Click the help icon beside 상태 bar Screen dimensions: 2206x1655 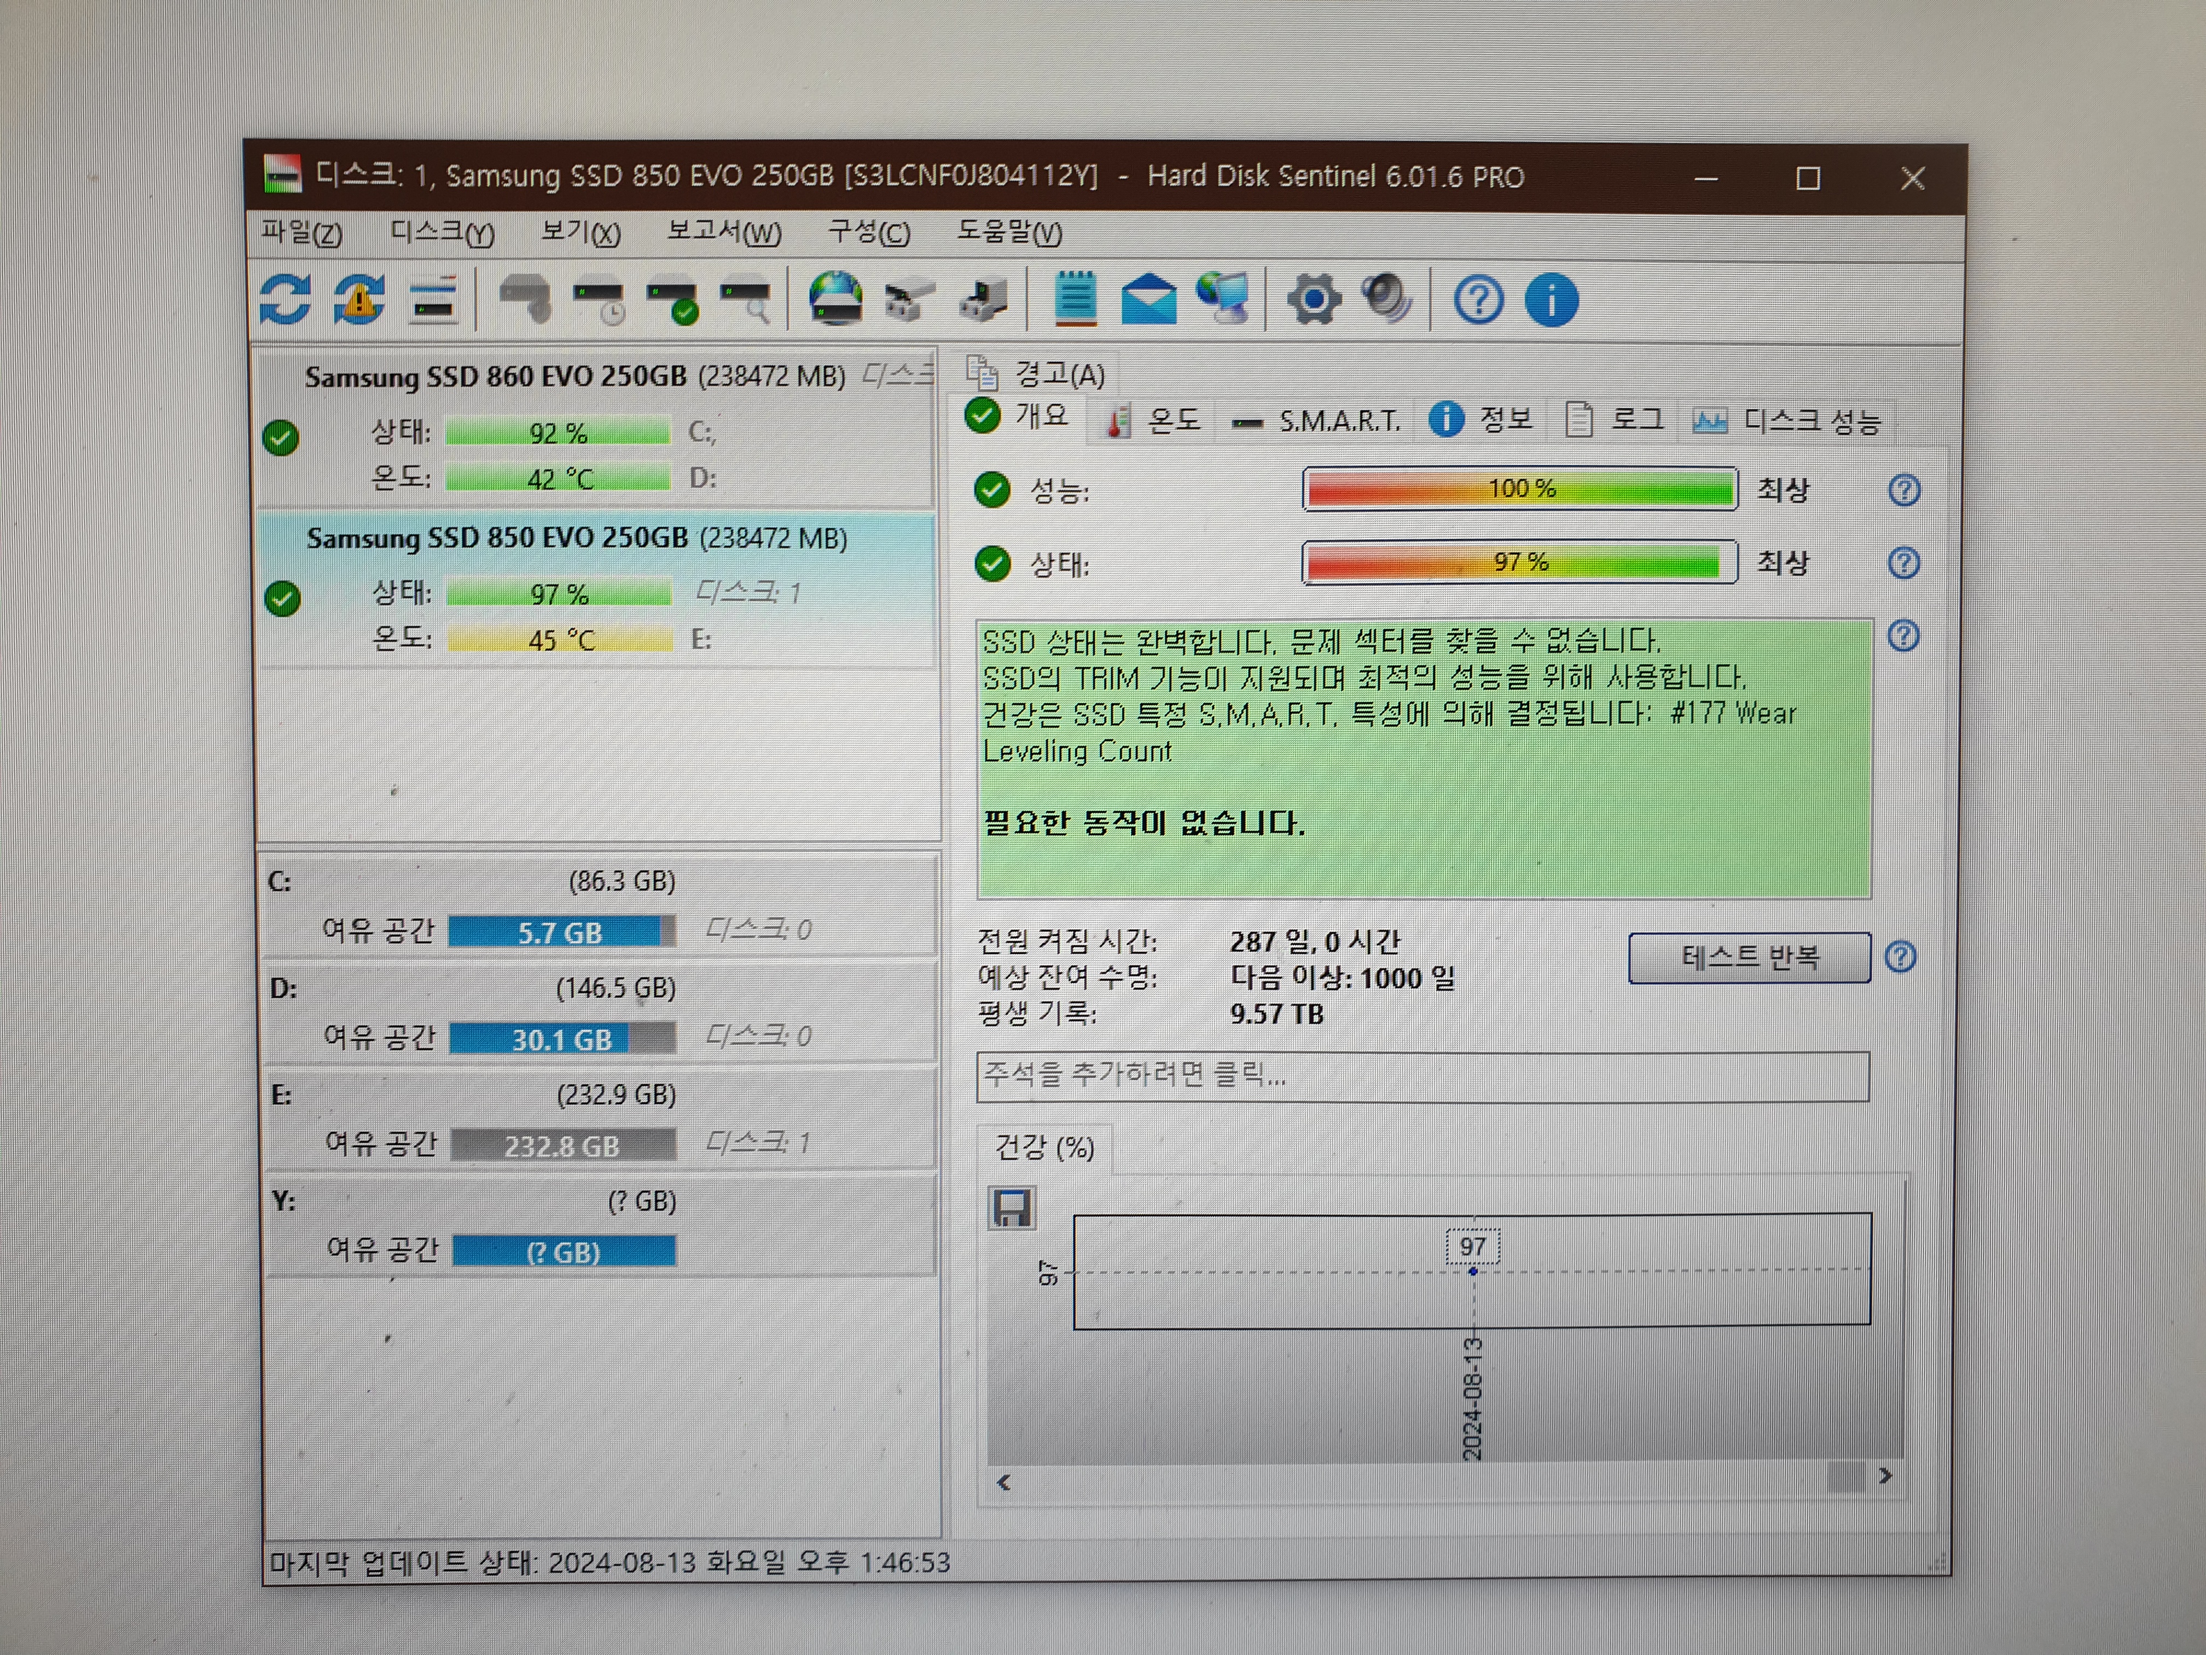click(x=1904, y=563)
